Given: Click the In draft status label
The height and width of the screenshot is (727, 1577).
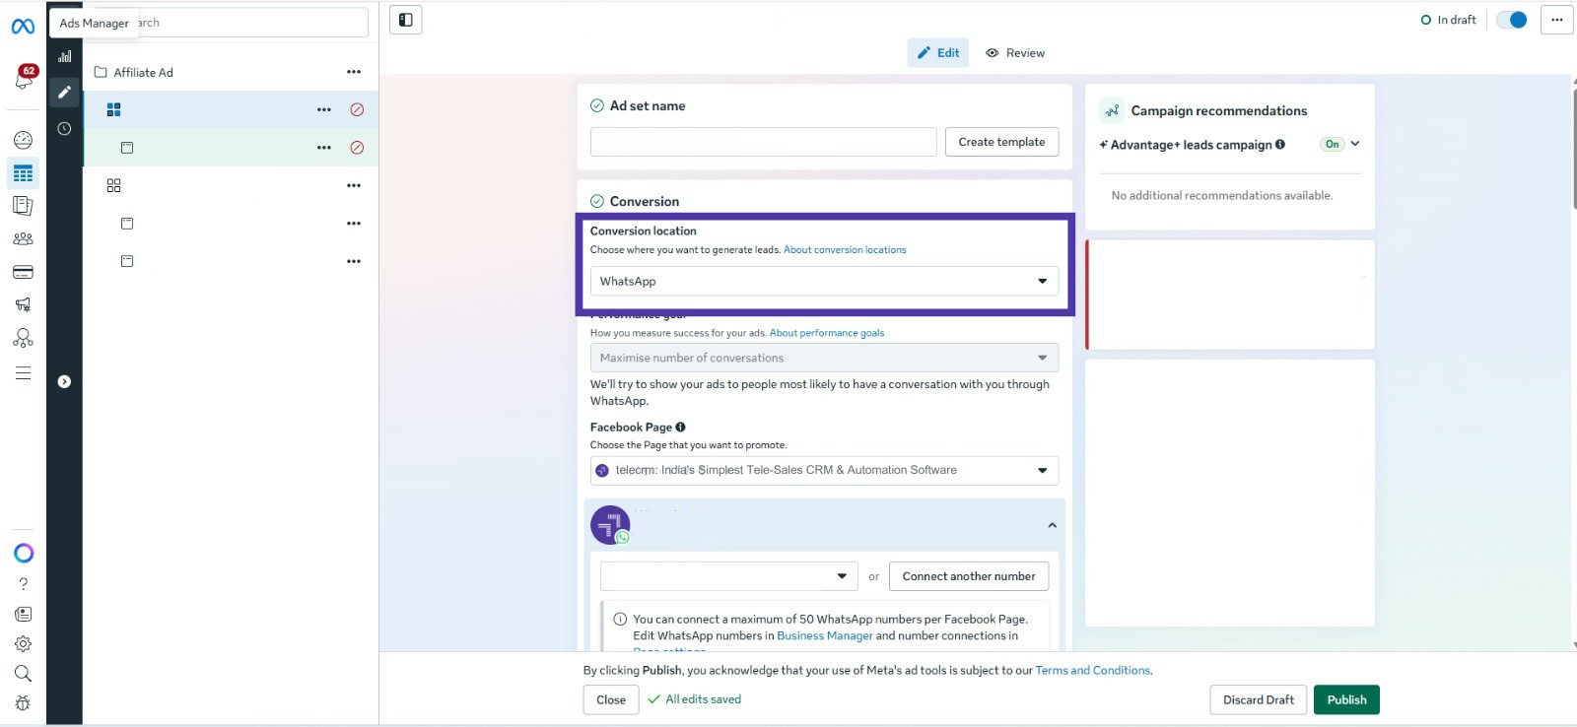Looking at the screenshot, I should pos(1449,20).
